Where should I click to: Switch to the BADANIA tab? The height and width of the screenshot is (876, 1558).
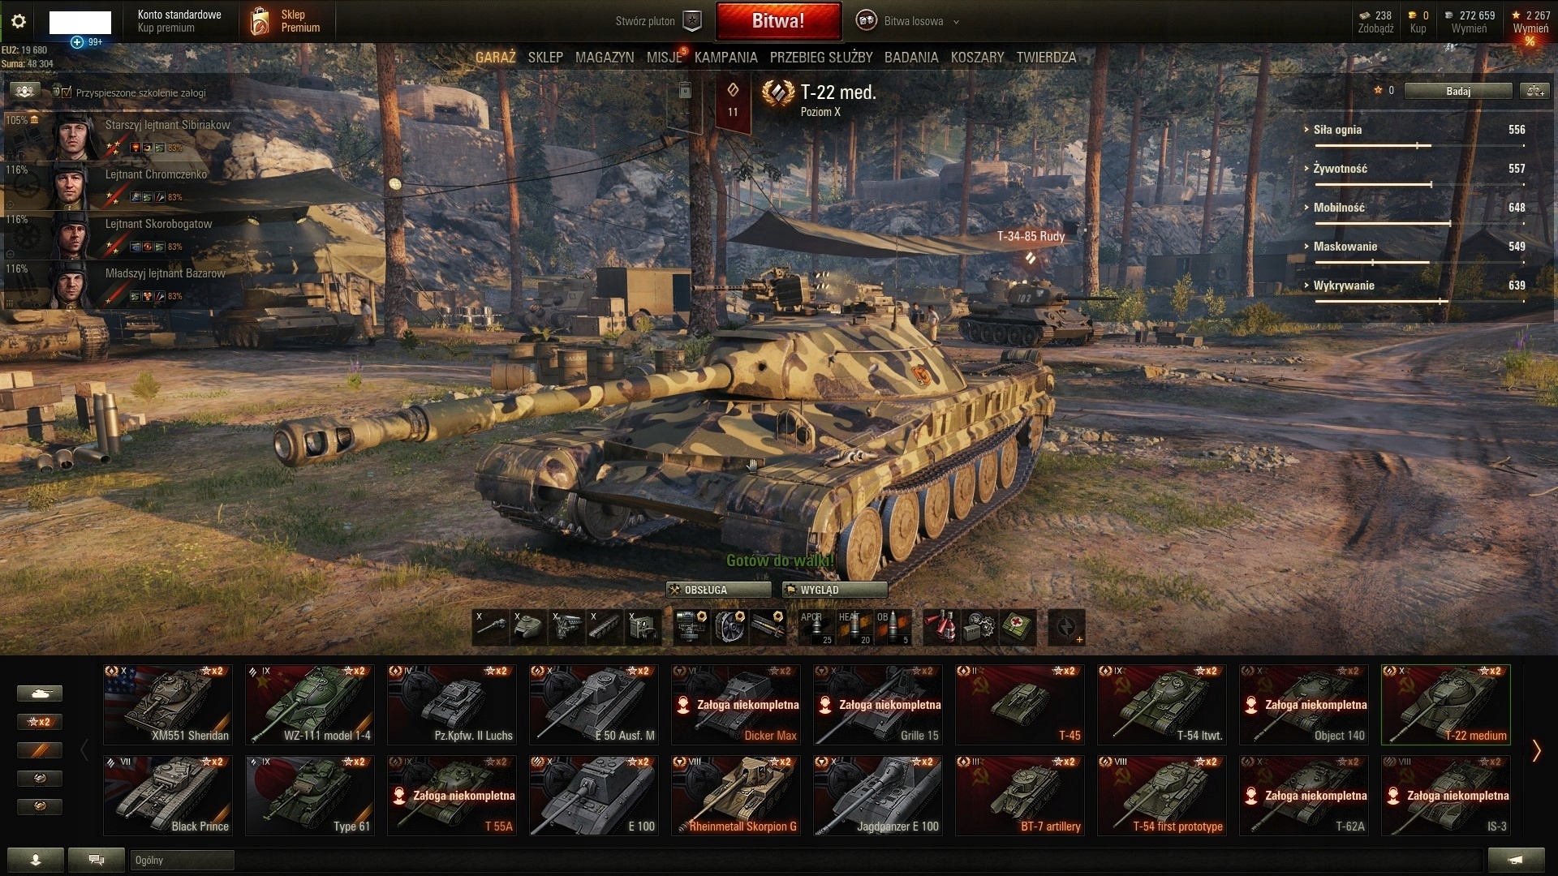click(911, 58)
